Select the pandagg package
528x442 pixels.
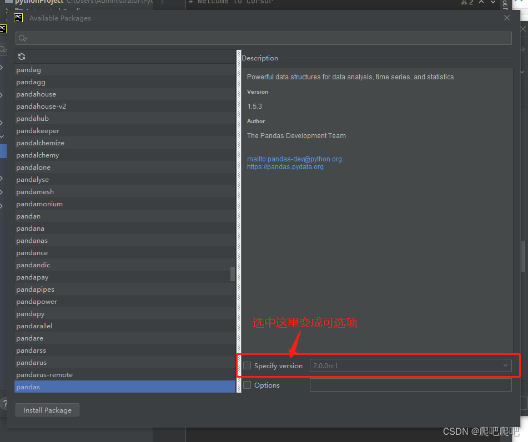(x=125, y=82)
